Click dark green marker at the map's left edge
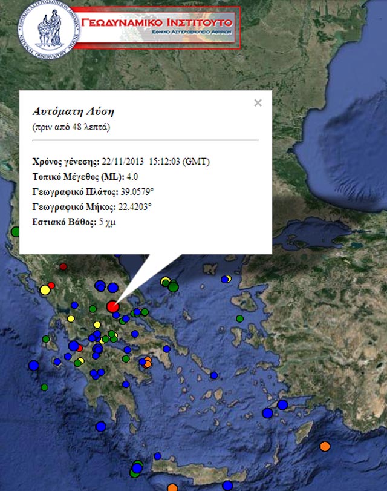This screenshot has width=387, height=491. click(16, 231)
